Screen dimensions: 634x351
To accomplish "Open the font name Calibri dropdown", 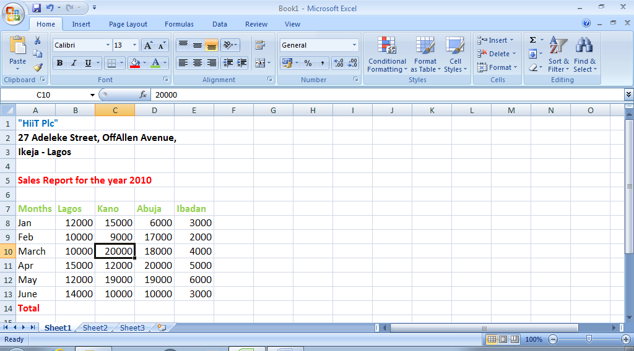I will click(x=108, y=45).
